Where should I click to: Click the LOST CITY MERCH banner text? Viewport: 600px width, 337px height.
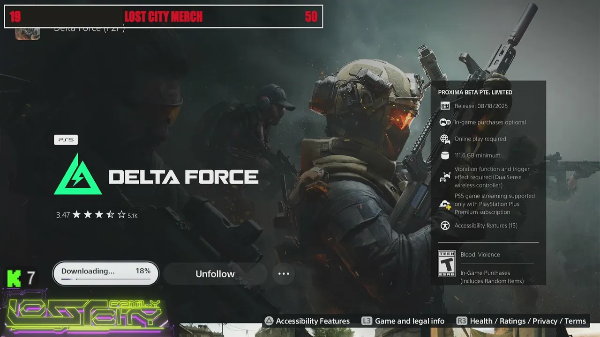(163, 17)
